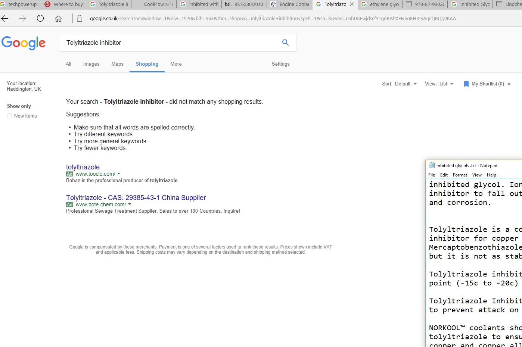Image resolution: width=522 pixels, height=347 pixels.
Task: Switch to the techpowerup browser tab
Action: [x=19, y=4]
